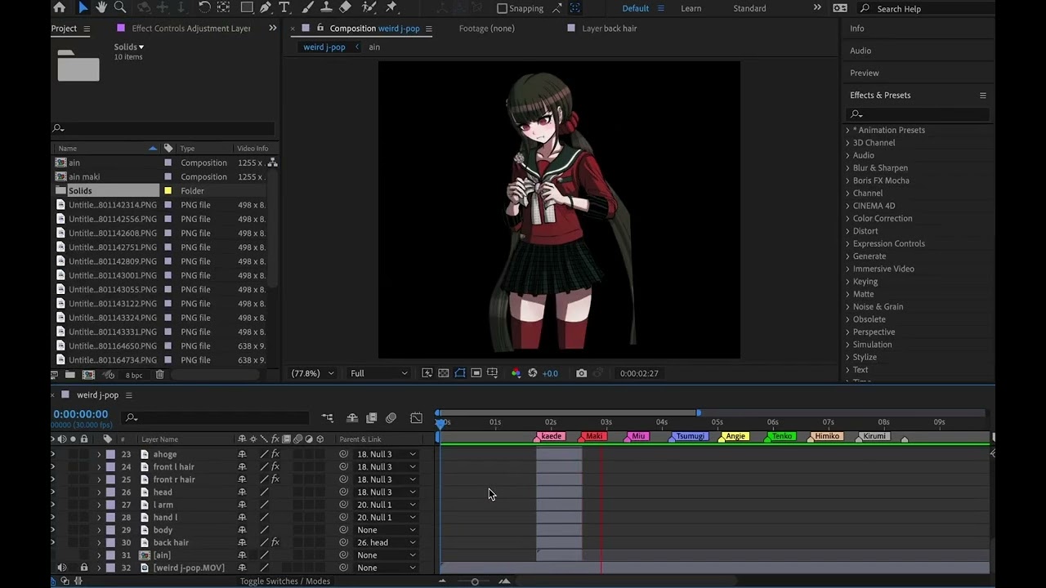Search in the Effects & Presets field
This screenshot has width=1046, height=588.
pos(919,114)
